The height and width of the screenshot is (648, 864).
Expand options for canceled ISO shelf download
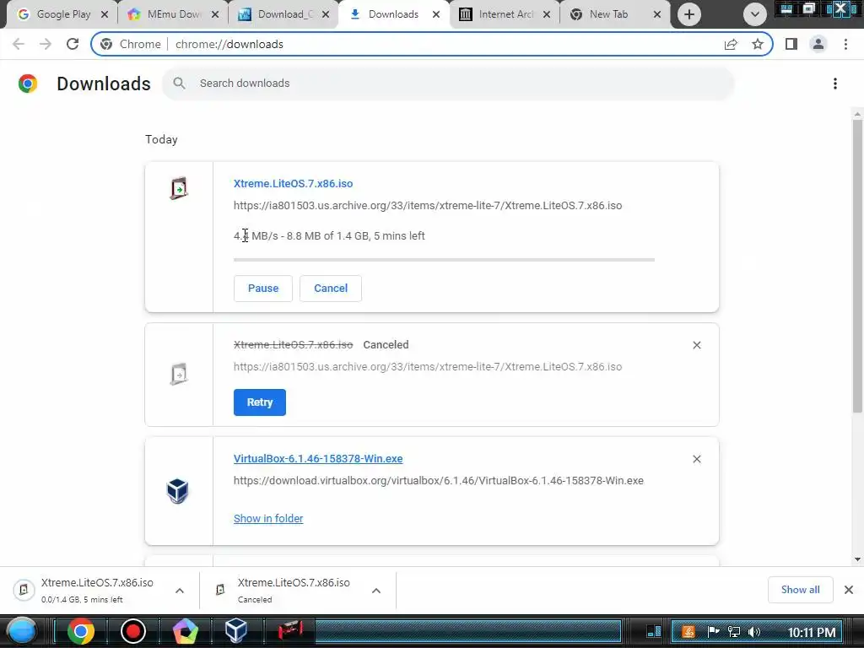click(x=376, y=591)
